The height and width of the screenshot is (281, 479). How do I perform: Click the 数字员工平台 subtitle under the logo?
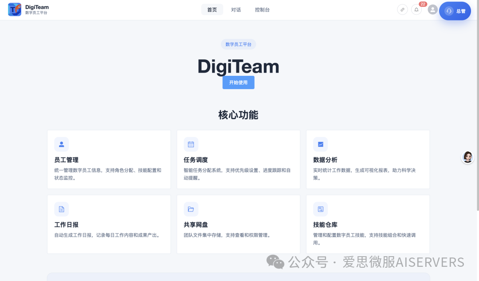36,13
